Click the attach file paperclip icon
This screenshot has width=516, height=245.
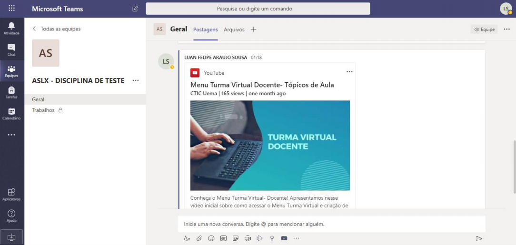[x=199, y=238]
